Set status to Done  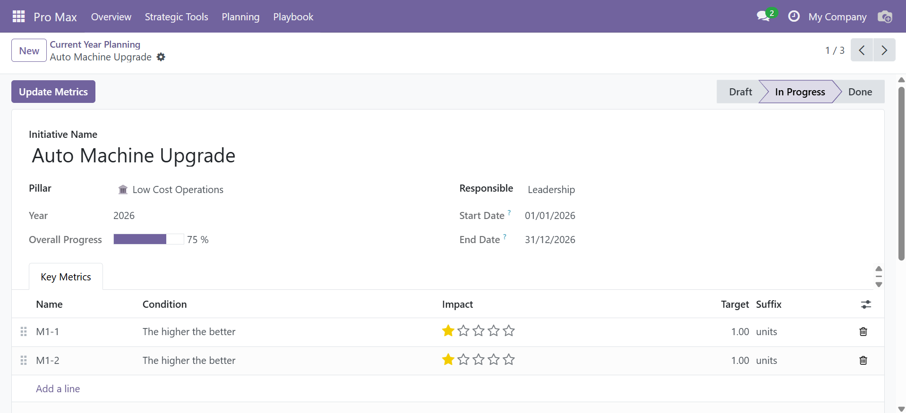[x=860, y=92]
